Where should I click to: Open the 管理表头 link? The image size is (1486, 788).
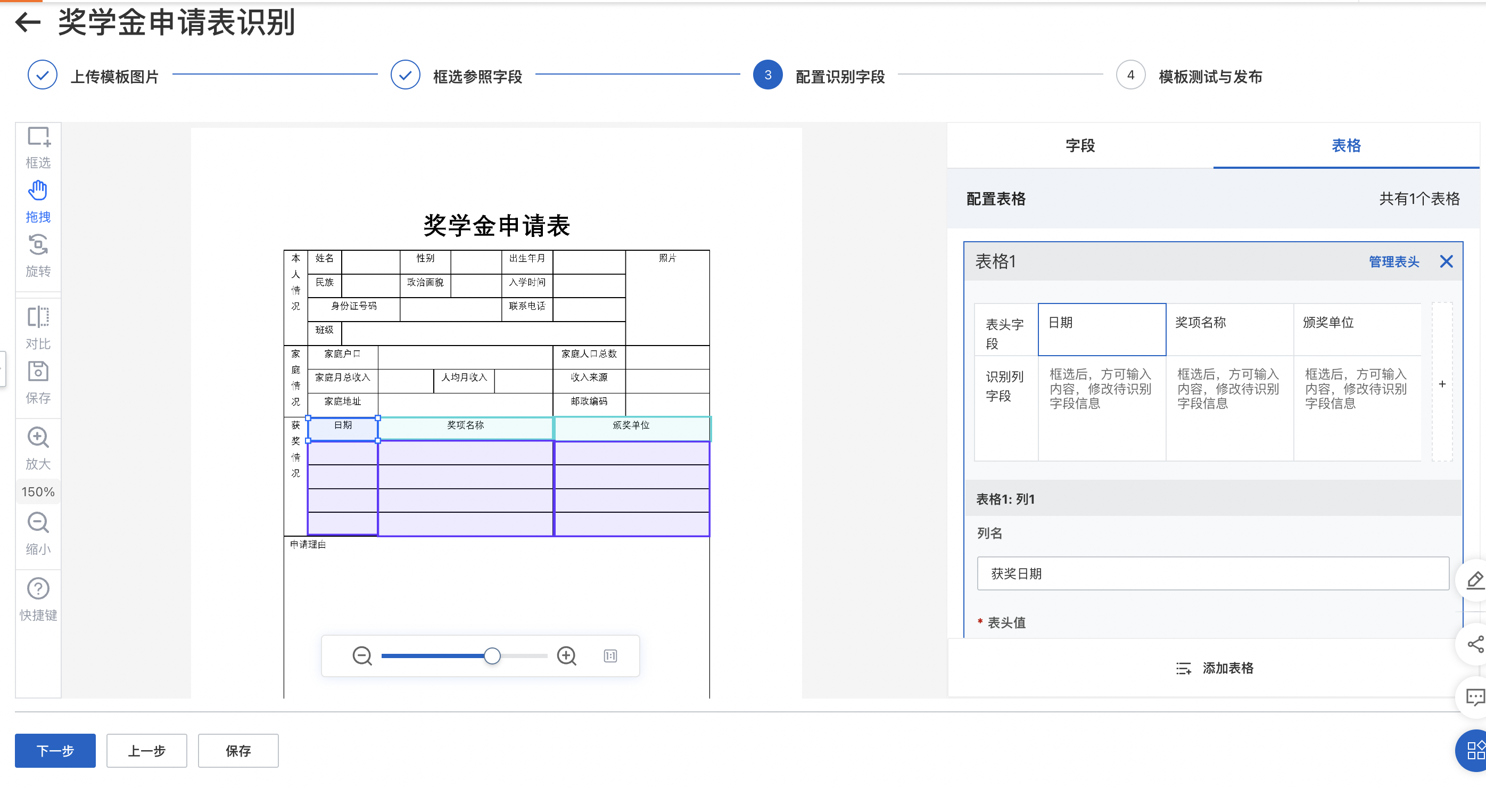[1394, 262]
